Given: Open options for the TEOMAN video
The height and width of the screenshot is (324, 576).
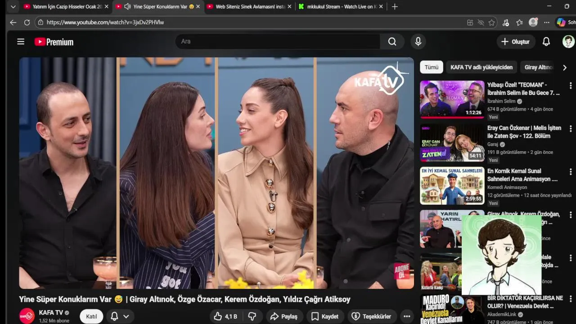Looking at the screenshot, I should 571,85.
